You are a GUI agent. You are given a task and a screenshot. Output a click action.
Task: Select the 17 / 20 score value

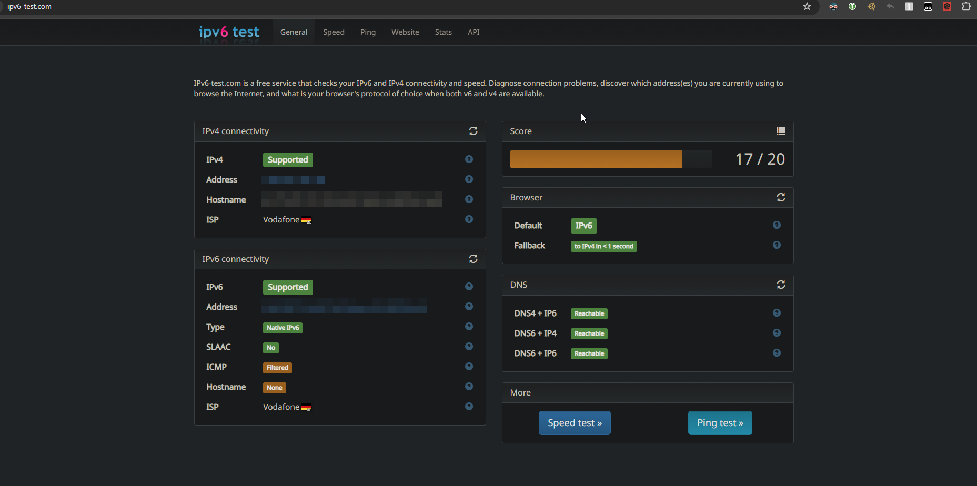(760, 159)
